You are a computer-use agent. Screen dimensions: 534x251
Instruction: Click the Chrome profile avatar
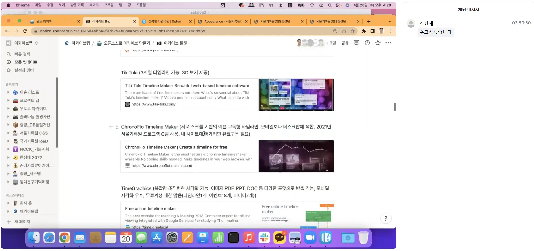coord(381,31)
